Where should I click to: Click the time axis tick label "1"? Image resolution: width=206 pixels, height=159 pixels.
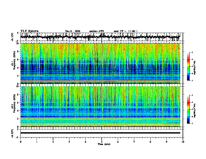(x=37, y=142)
